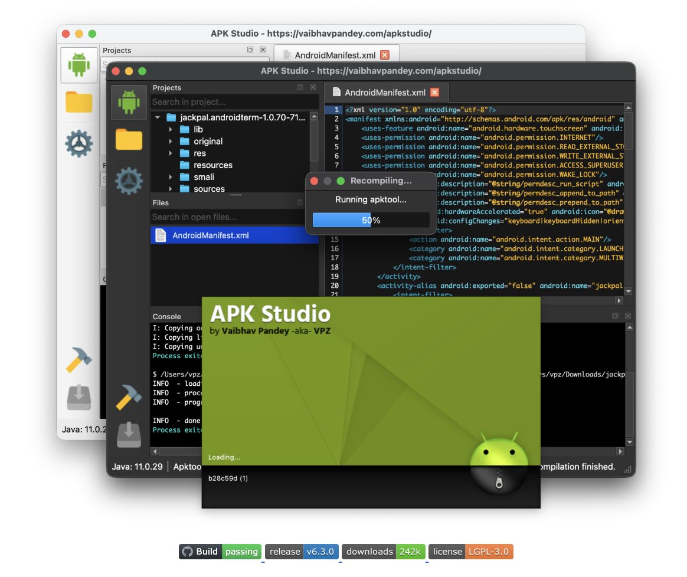The width and height of the screenshot is (687, 577).
Task: Click the hammer build icon in the light window
Action: (79, 360)
